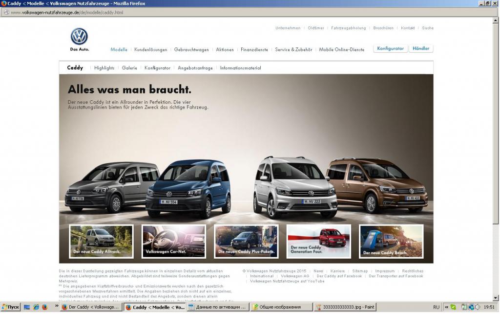Select the Galerie sub-navigation tab
This screenshot has width=500, height=314.
pyautogui.click(x=129, y=67)
